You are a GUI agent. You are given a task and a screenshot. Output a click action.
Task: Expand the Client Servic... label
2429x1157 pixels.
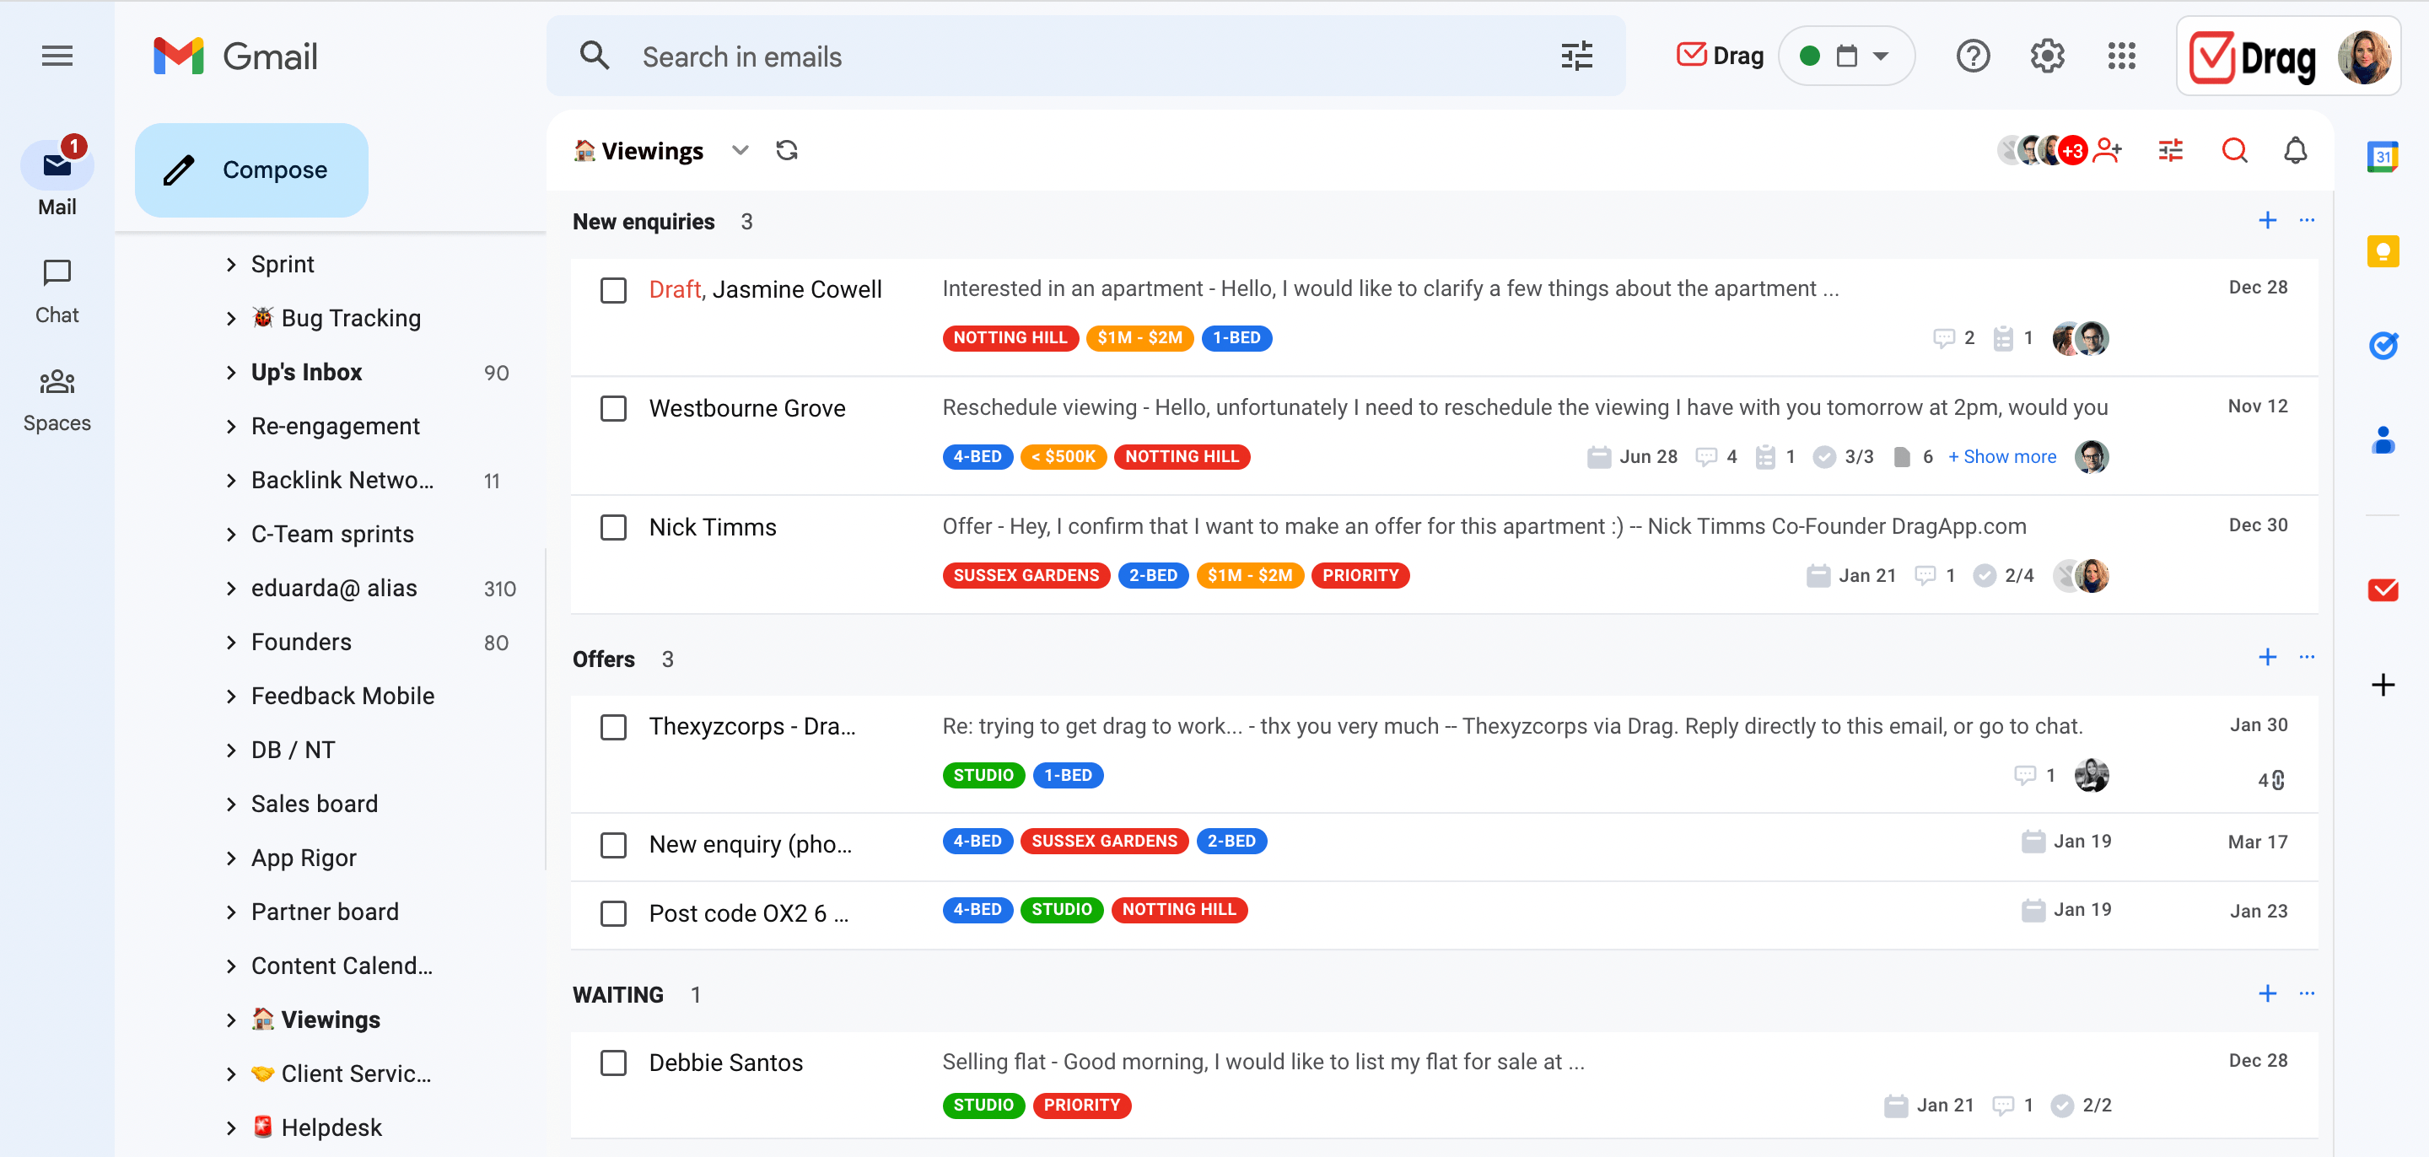pos(231,1075)
